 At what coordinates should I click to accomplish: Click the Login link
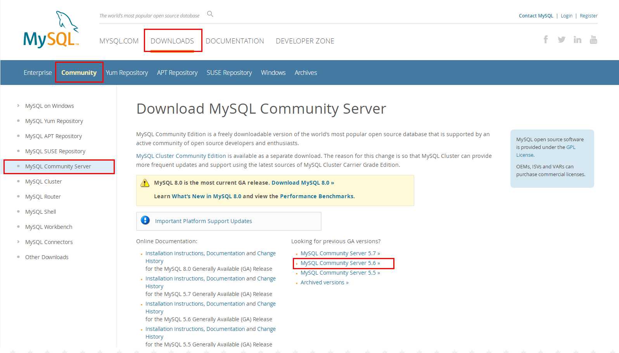click(567, 16)
